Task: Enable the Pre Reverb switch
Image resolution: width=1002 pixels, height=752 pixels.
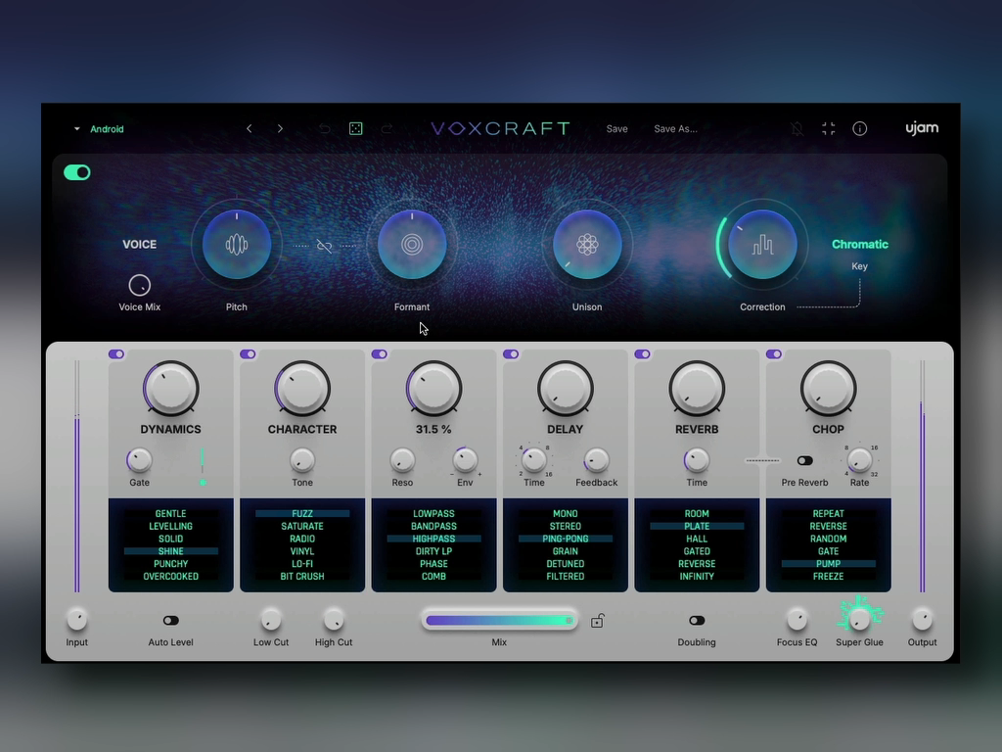Action: pyautogui.click(x=804, y=460)
